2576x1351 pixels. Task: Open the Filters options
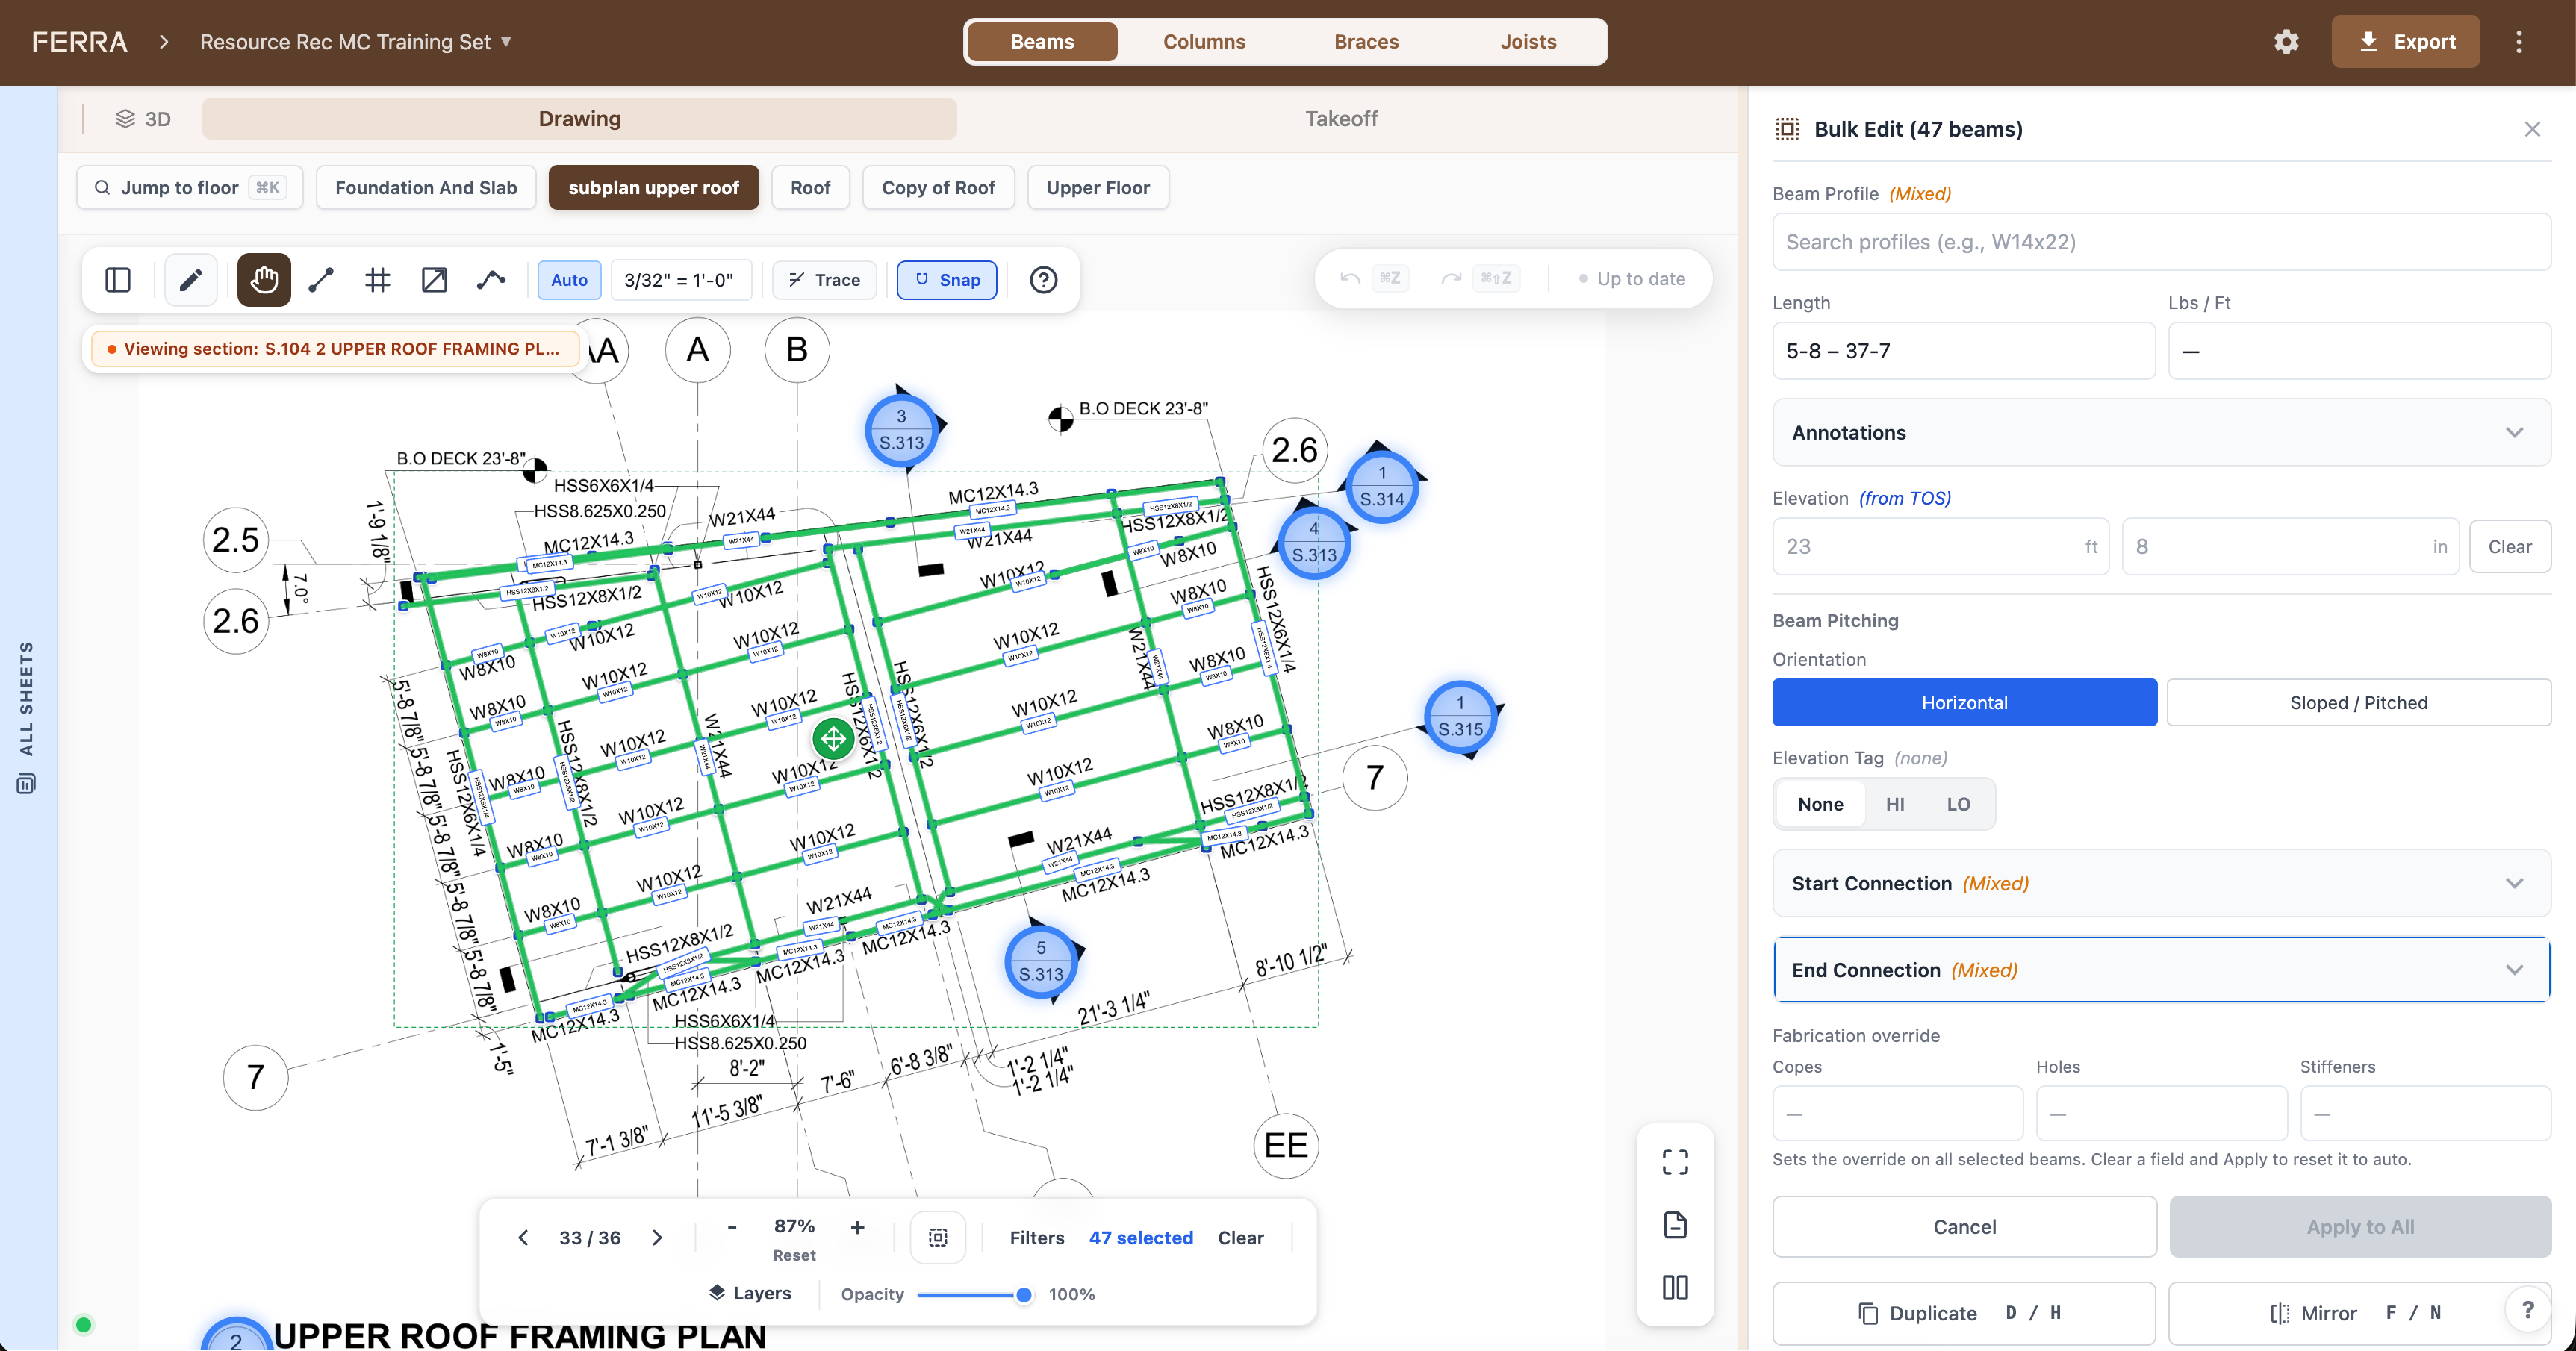1037,1238
